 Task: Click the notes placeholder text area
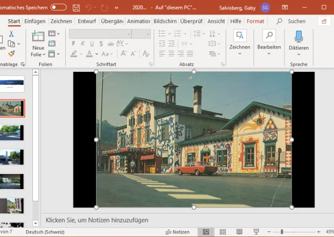click(x=97, y=220)
